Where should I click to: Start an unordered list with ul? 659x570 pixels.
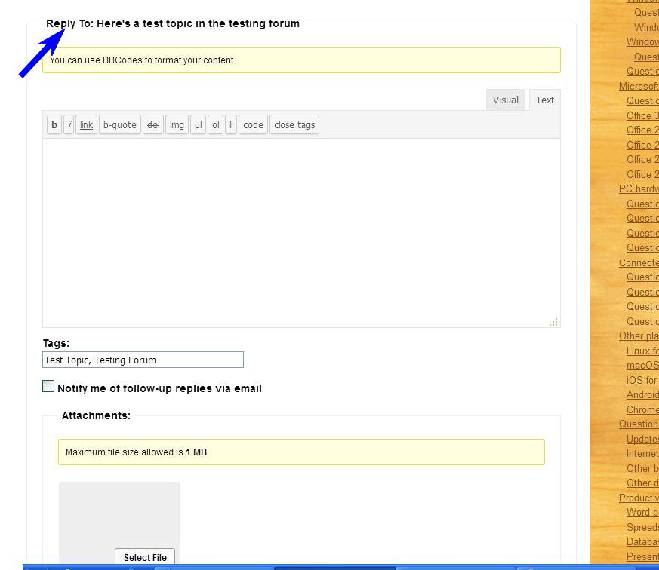tap(198, 125)
